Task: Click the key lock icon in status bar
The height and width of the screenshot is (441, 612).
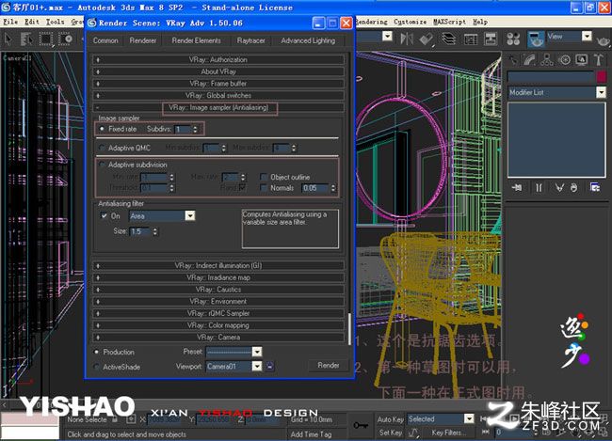Action: point(361,425)
